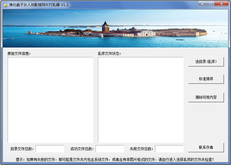Click the 目录文件总数: label
This screenshot has height=165, width=231.
click(x=22, y=149)
